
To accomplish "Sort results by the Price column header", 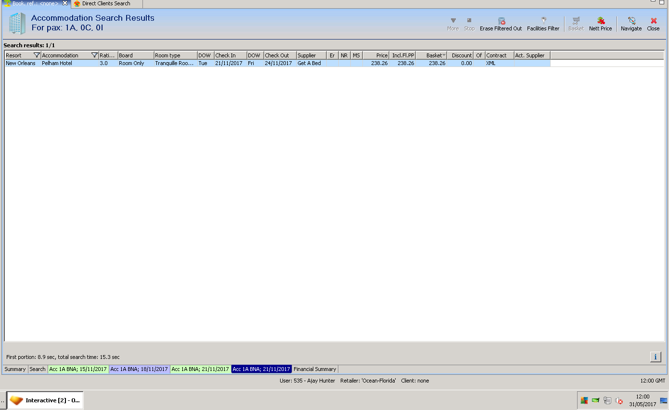I will click(375, 55).
